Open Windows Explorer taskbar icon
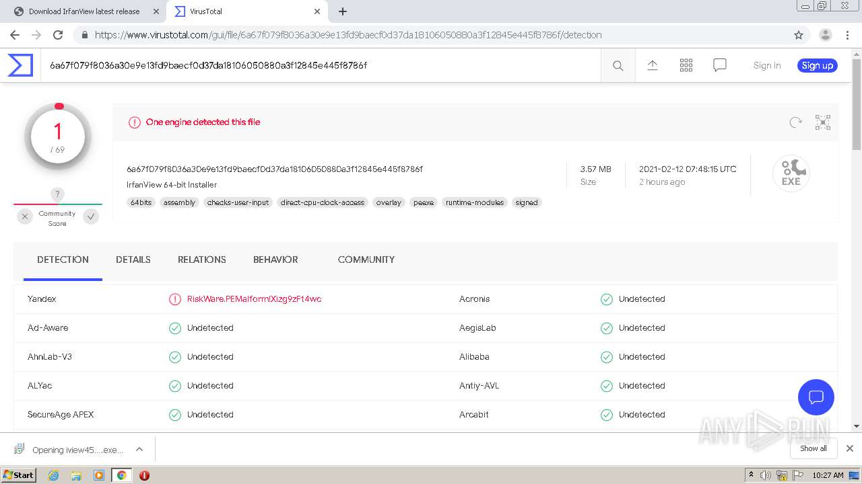The image size is (862, 484). [76, 475]
